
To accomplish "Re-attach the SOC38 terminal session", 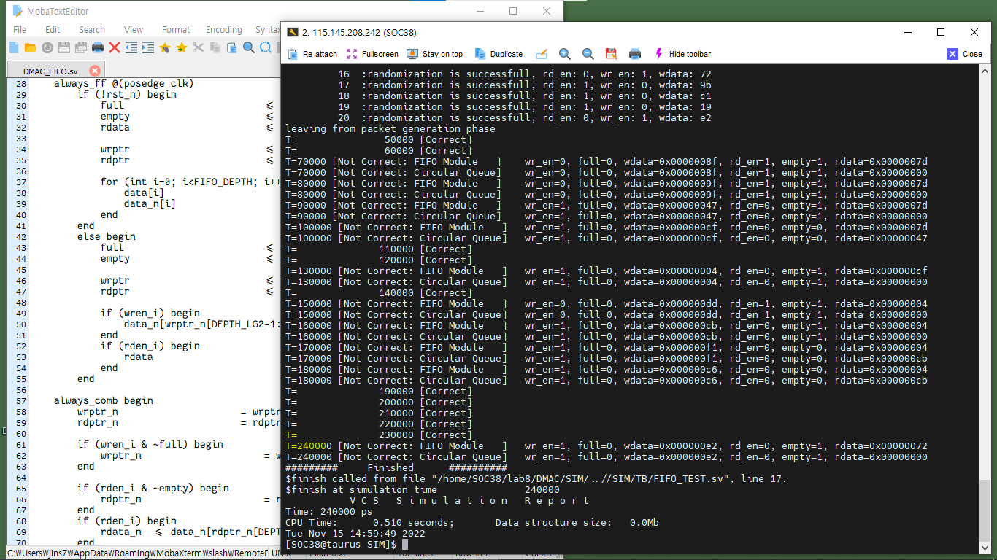I will point(313,54).
